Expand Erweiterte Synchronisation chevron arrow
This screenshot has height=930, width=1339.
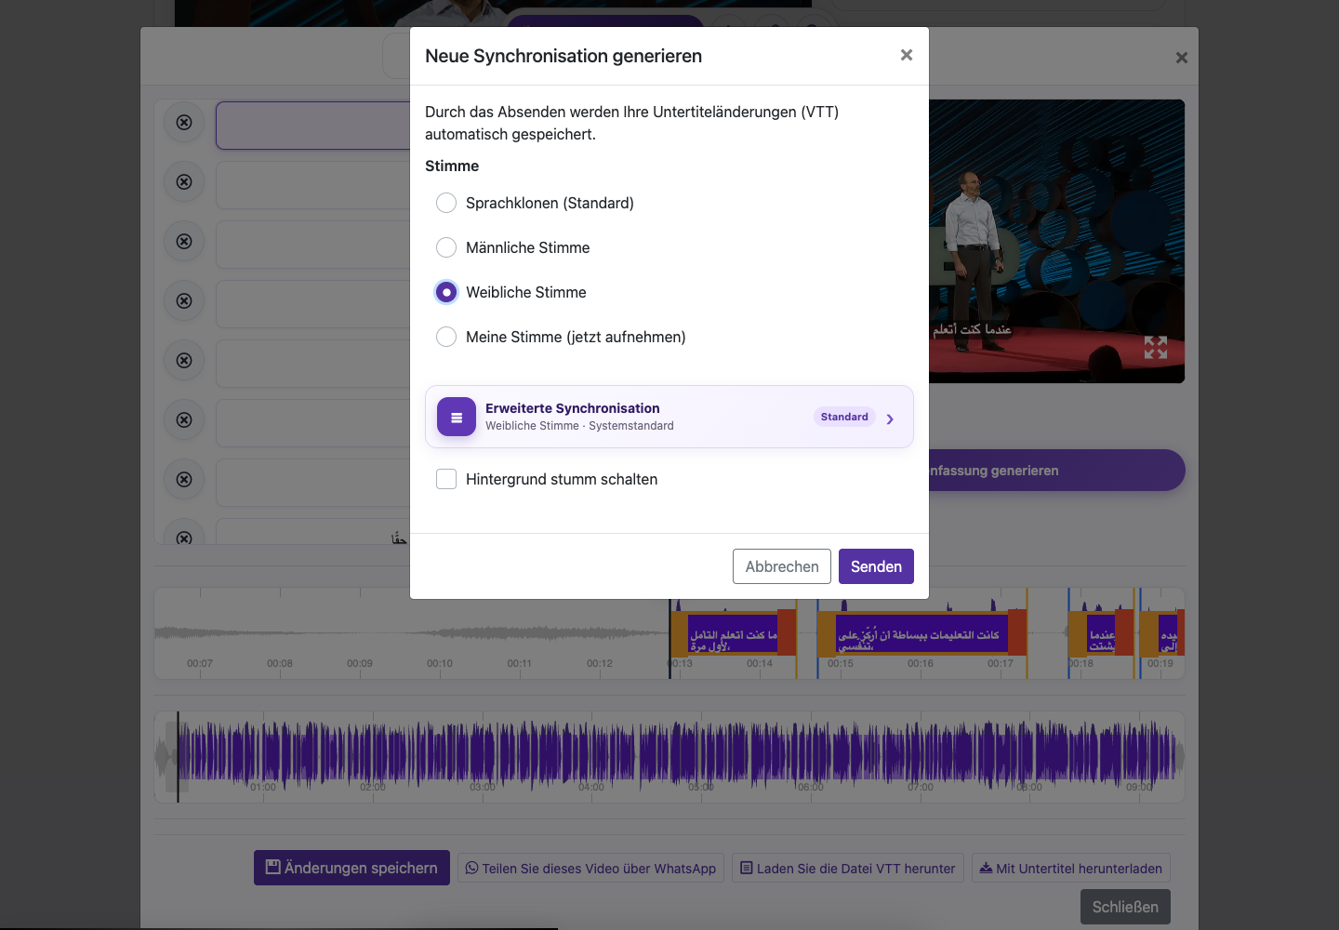(x=890, y=418)
